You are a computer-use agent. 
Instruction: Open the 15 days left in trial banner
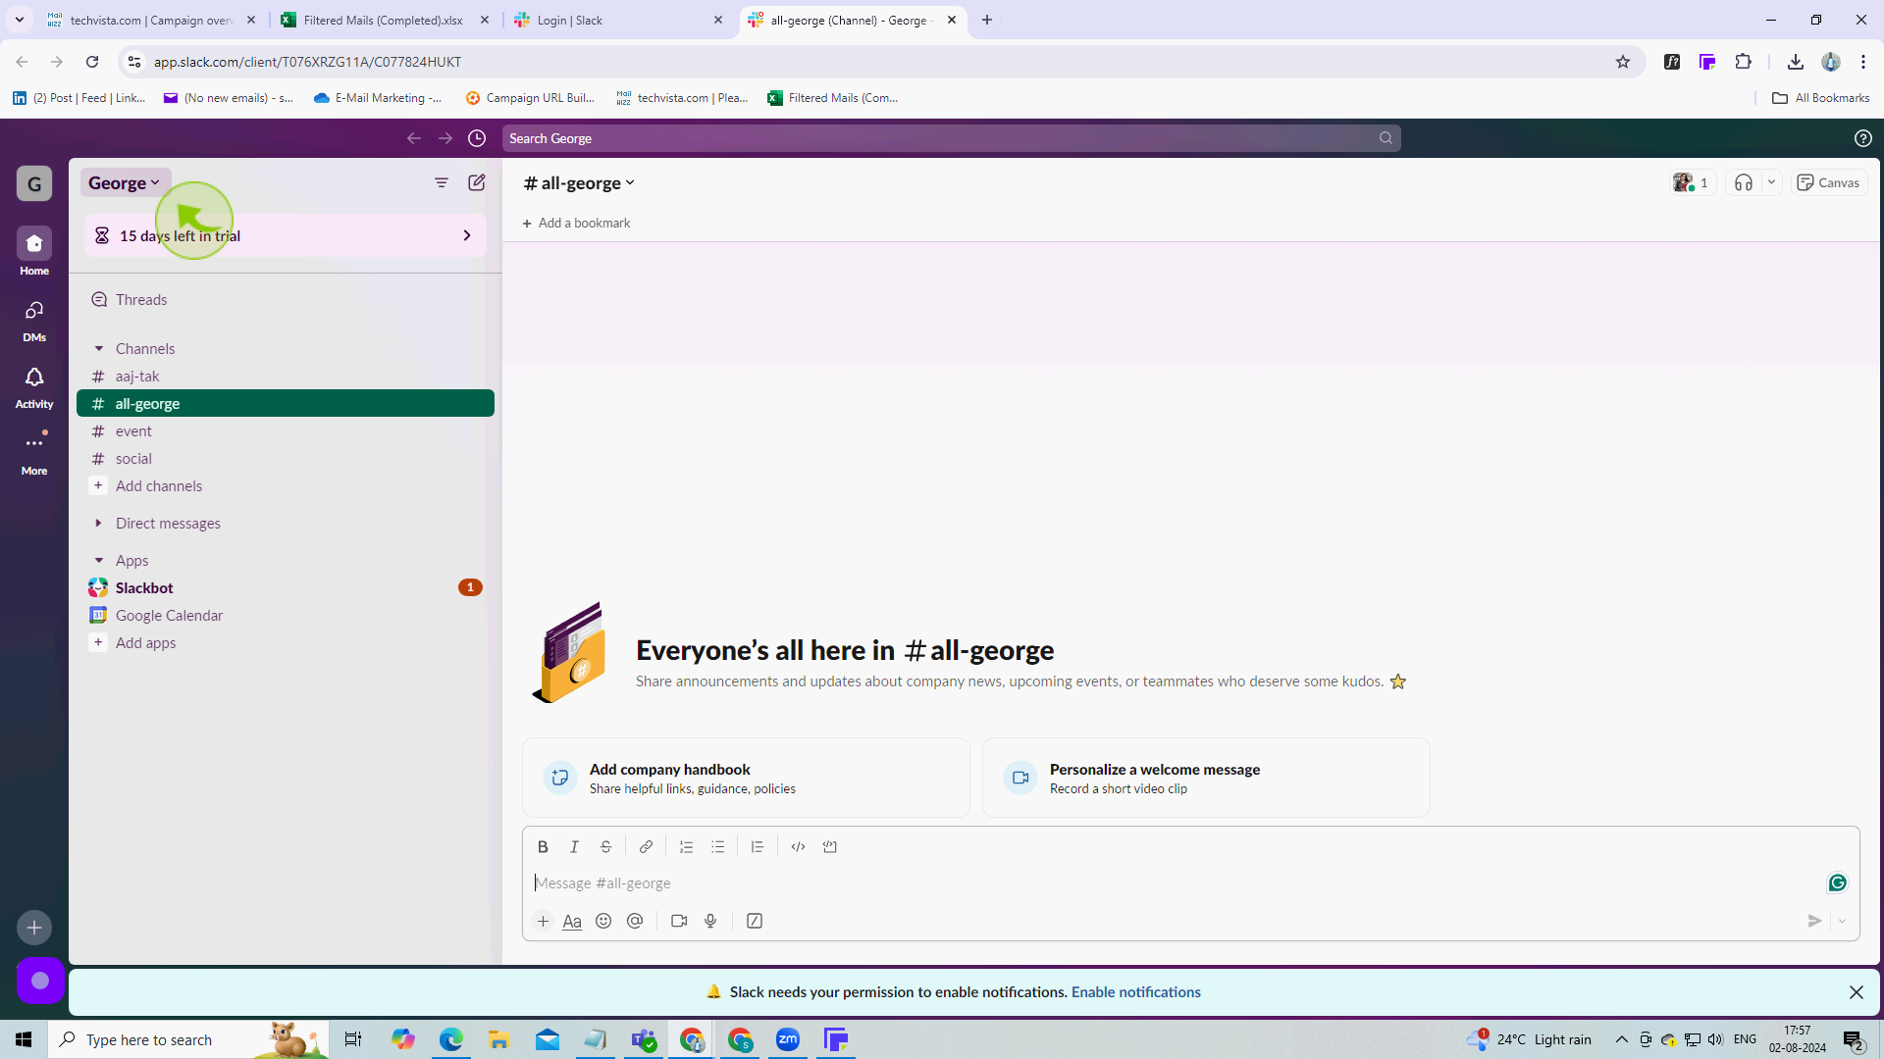(285, 235)
